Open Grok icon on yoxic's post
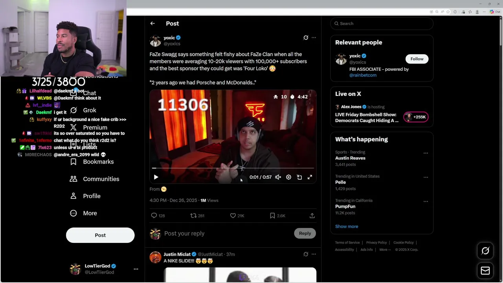The height and width of the screenshot is (283, 503). coord(306,38)
